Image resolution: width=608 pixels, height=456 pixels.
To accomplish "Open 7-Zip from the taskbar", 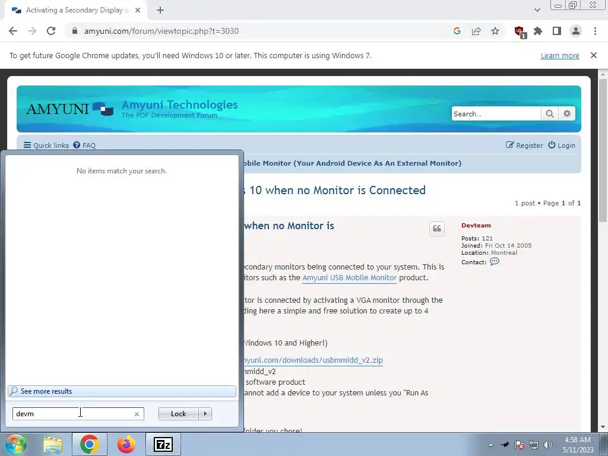I will click(x=163, y=444).
